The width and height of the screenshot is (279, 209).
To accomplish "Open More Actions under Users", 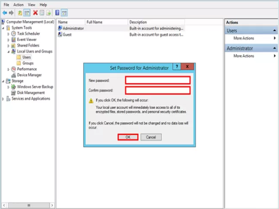I will click(251, 38).
